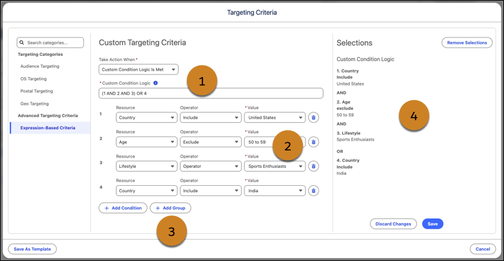Image resolution: width=504 pixels, height=261 pixels.
Task: Open the Sports Enthusiasts value dropdown
Action: (x=275, y=166)
